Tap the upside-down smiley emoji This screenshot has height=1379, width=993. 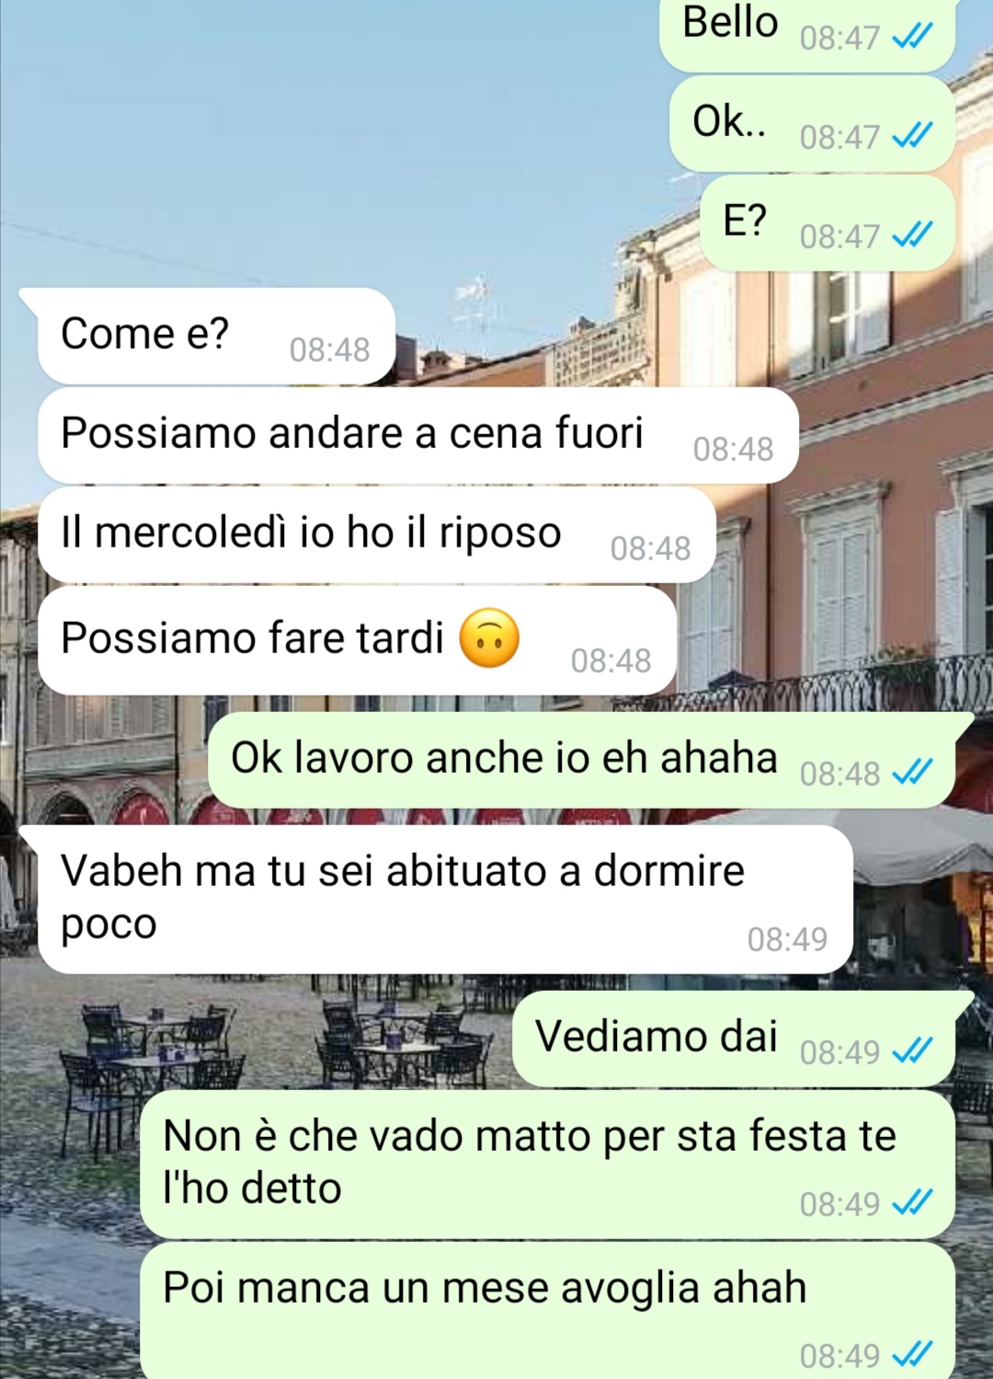point(489,638)
